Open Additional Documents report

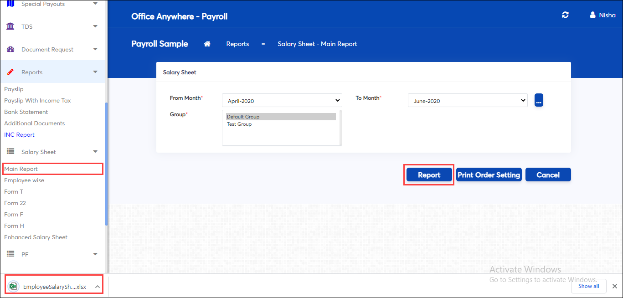(34, 123)
